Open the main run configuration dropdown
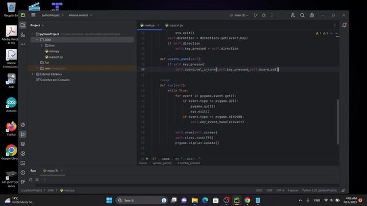The height and width of the screenshot is (206, 367). (239, 15)
